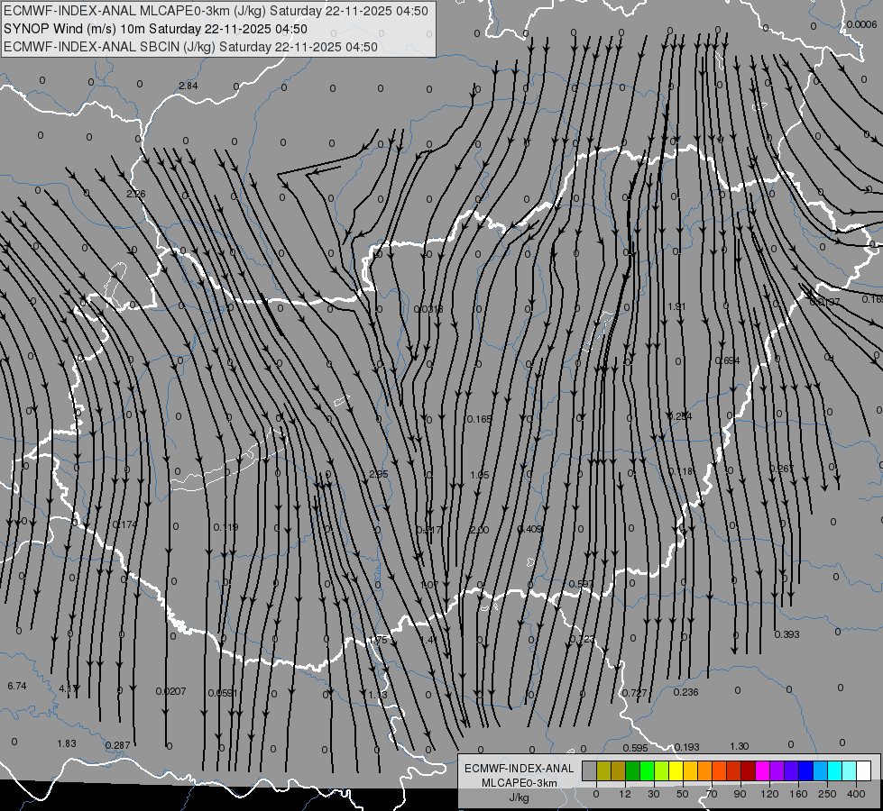Pick the pure yellow legend swatch

(x=676, y=770)
